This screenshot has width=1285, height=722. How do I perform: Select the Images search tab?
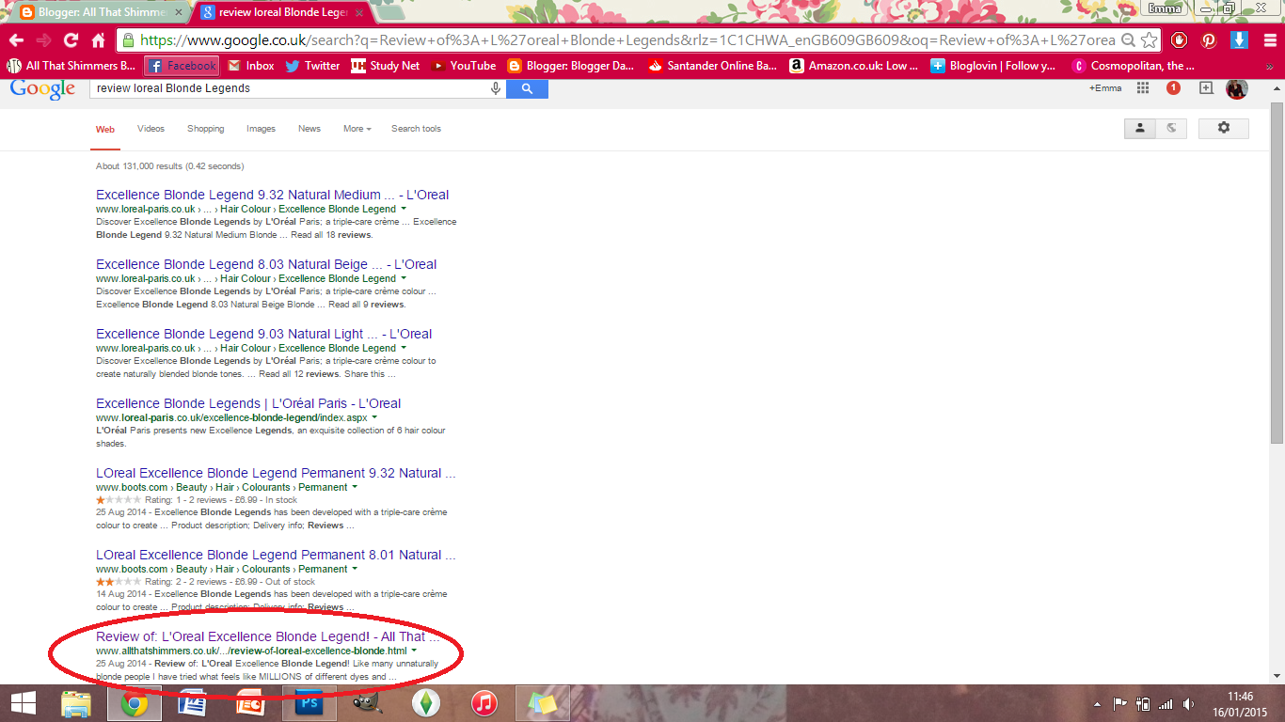pyautogui.click(x=261, y=129)
